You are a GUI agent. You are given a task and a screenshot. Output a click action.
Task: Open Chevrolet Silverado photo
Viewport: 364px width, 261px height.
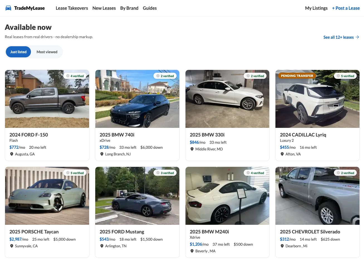point(317,196)
